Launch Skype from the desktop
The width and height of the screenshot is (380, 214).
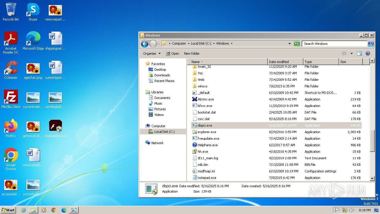point(33,12)
